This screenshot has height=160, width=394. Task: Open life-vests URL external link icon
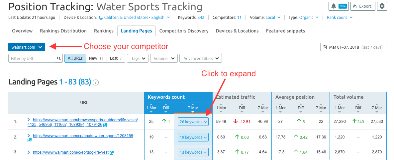(x=105, y=125)
